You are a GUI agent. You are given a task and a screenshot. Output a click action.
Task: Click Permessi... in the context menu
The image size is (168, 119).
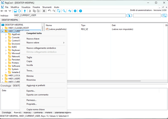(31, 100)
